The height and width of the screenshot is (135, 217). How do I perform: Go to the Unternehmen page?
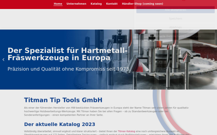click(x=76, y=4)
